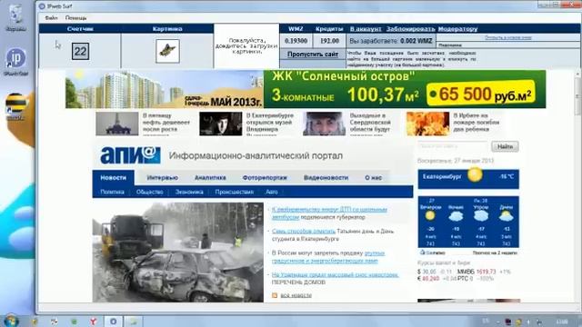This screenshot has height=327, width=582.
Task: Select the Фоторепортаж tab
Action: point(265,178)
